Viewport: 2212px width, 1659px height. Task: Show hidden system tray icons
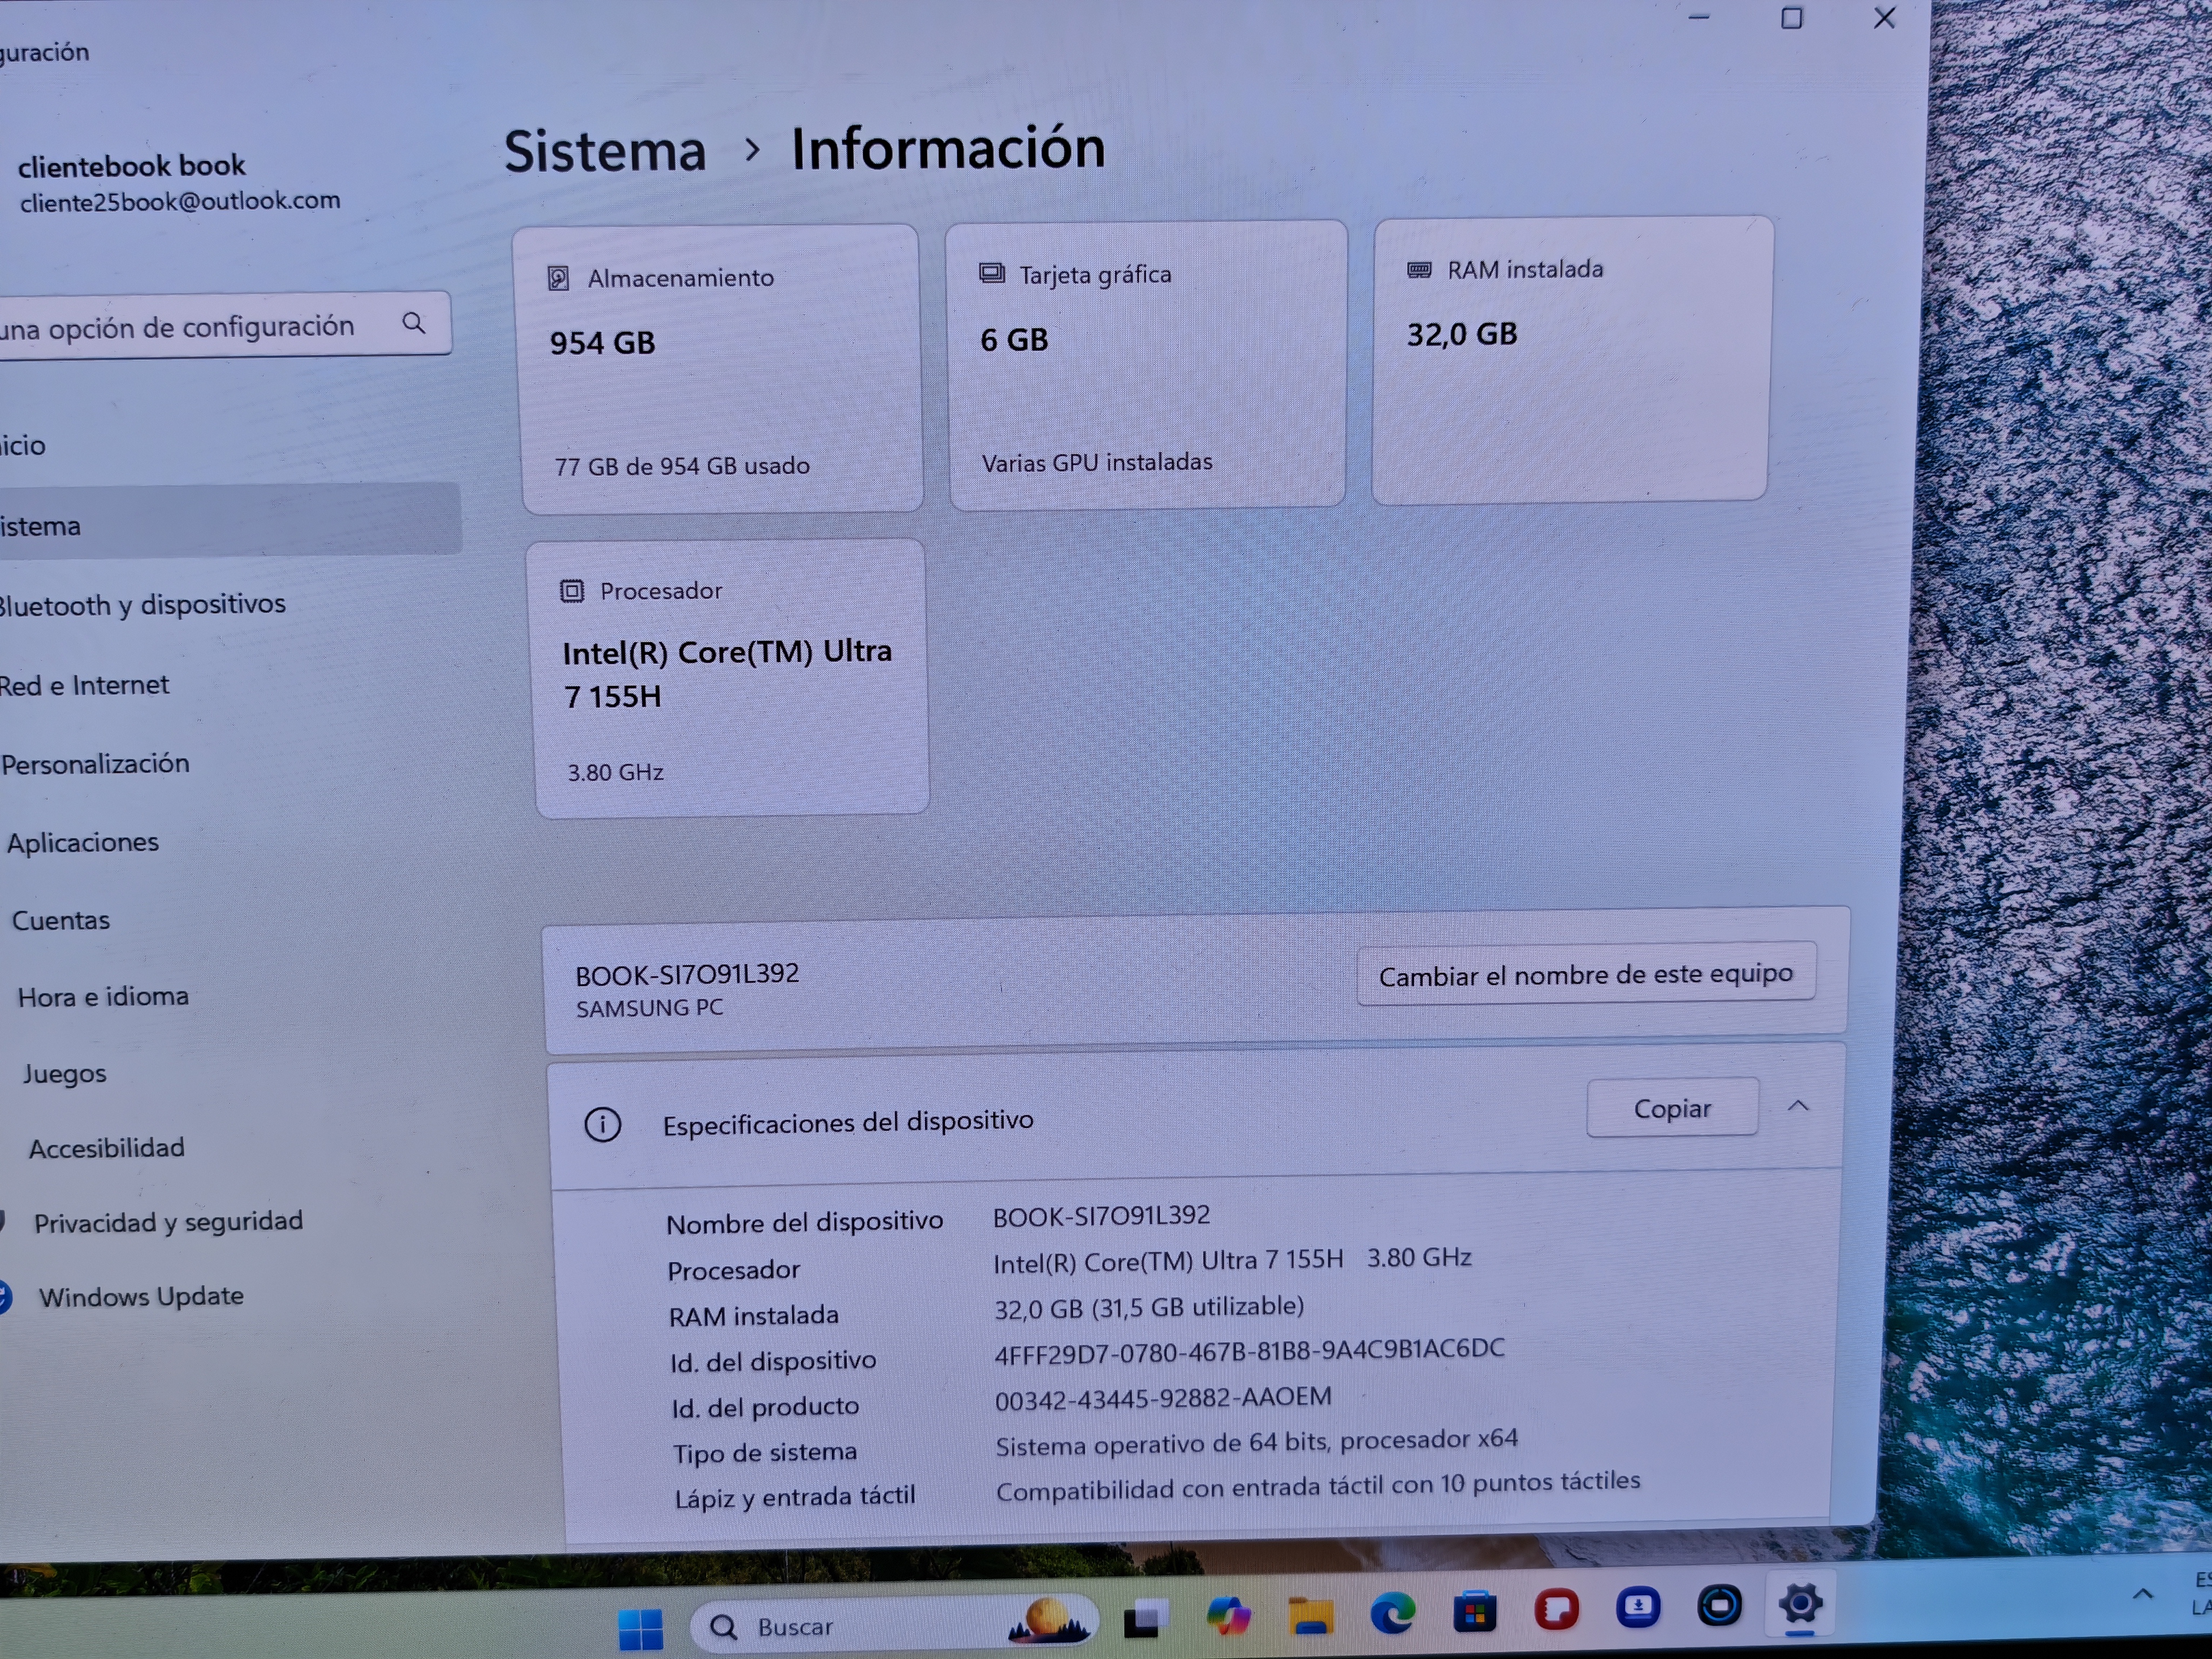click(x=2142, y=1594)
